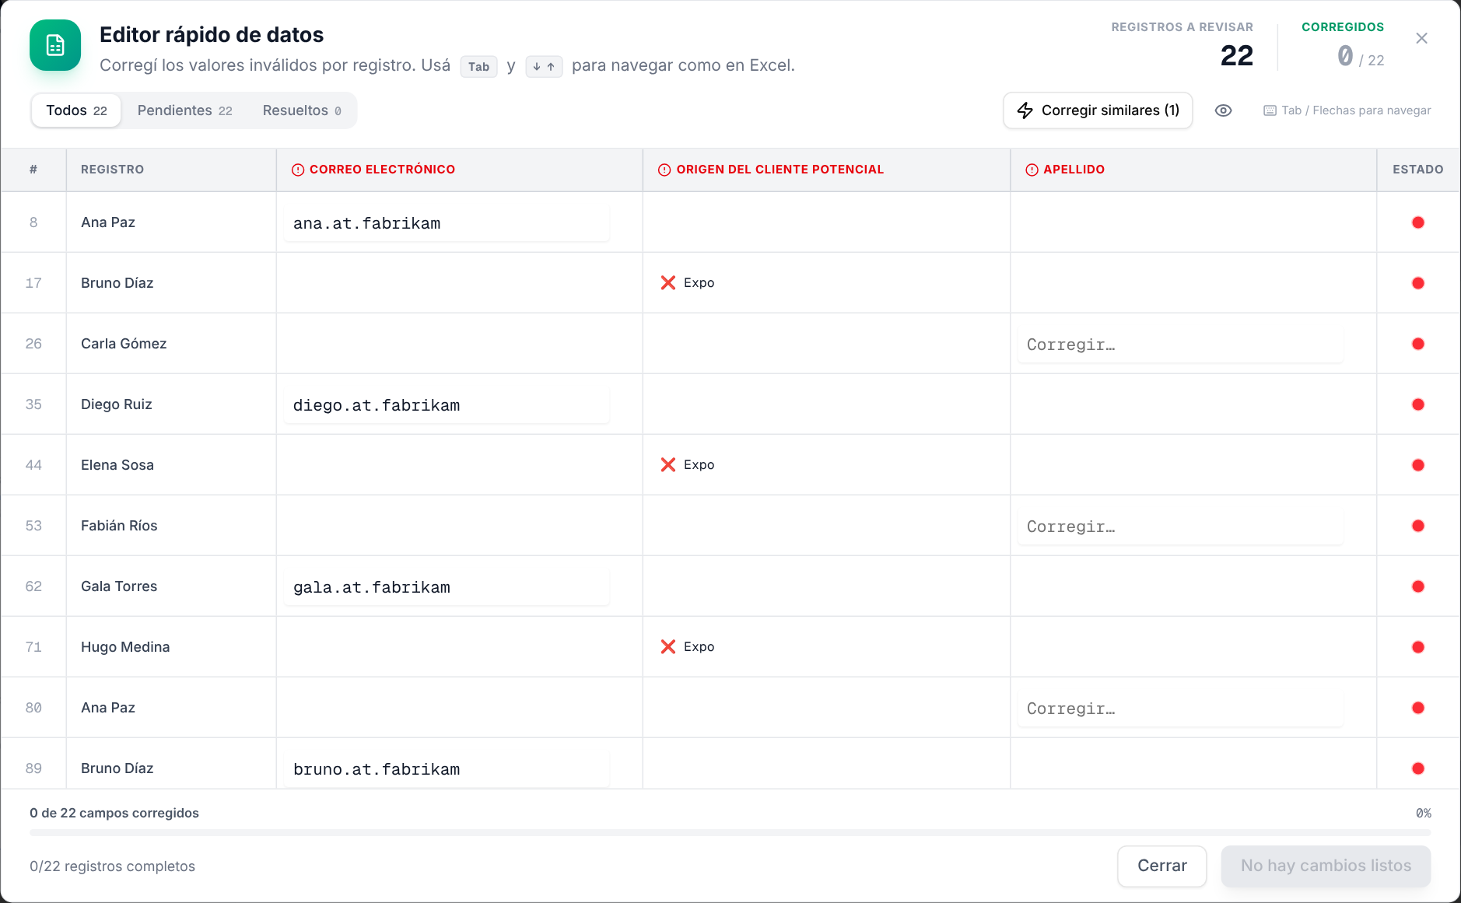The image size is (1461, 903).
Task: Click the warning icon in Origen del Cliente Potencial header
Action: tap(664, 170)
